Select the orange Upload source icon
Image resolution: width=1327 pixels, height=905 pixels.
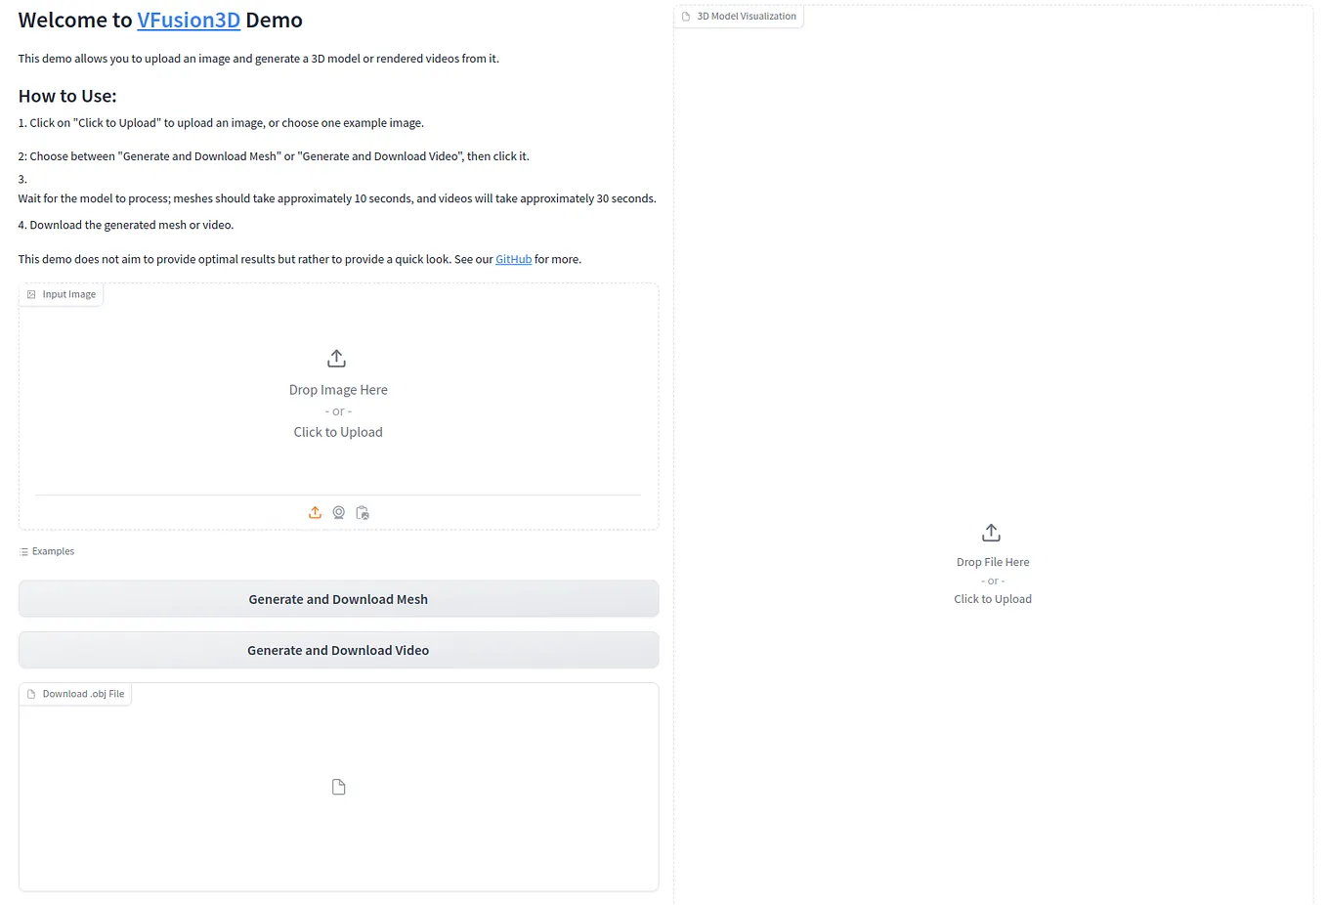point(315,512)
